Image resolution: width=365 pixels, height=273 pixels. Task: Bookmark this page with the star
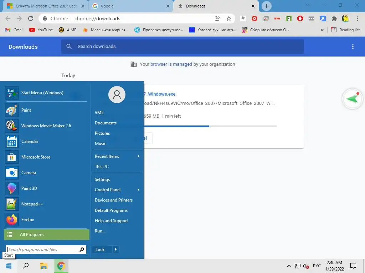point(229,18)
